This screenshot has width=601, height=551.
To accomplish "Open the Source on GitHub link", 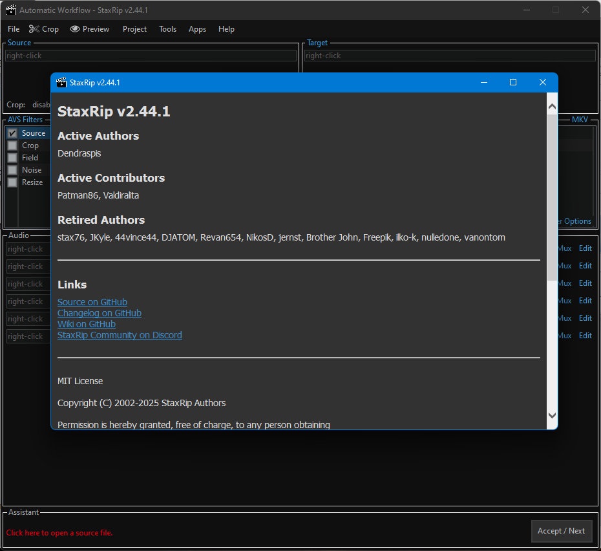I will (x=92, y=302).
